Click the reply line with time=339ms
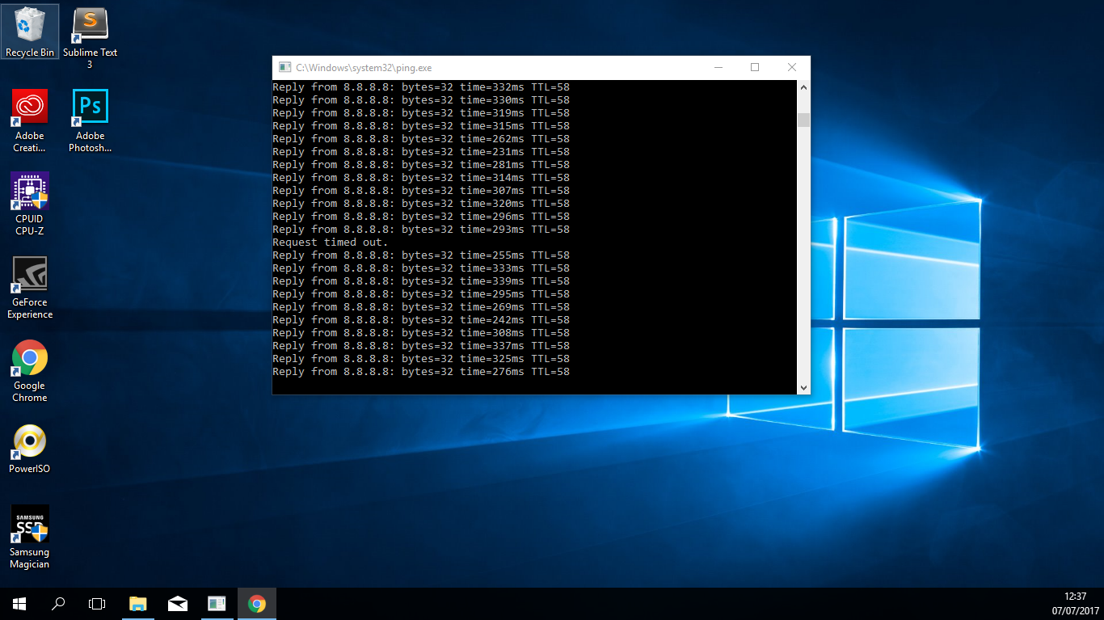The image size is (1104, 620). pyautogui.click(x=421, y=281)
